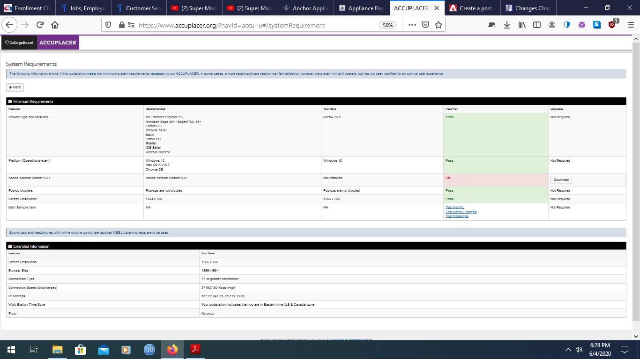Switch to the Changes Chap tab

tap(529, 8)
